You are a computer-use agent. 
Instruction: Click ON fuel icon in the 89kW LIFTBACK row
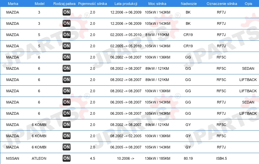click(x=67, y=79)
